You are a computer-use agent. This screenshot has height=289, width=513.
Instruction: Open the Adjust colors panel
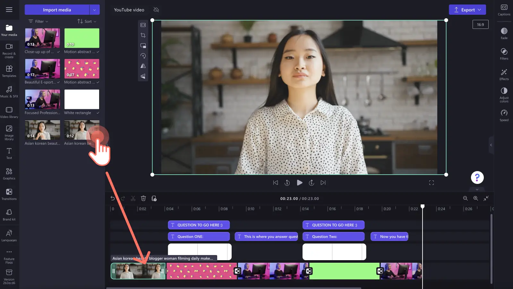pyautogui.click(x=504, y=95)
